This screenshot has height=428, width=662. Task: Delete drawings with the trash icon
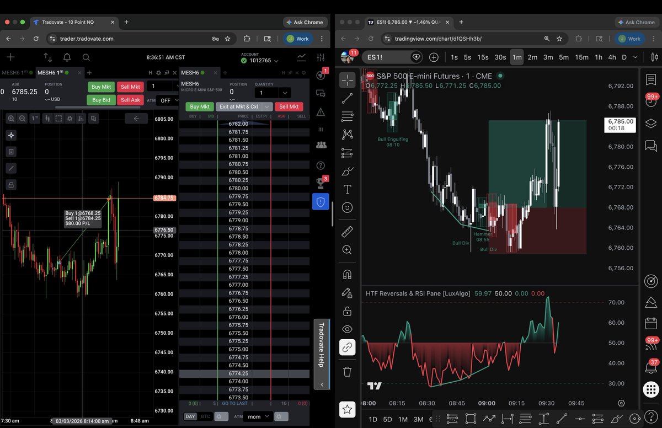347,371
